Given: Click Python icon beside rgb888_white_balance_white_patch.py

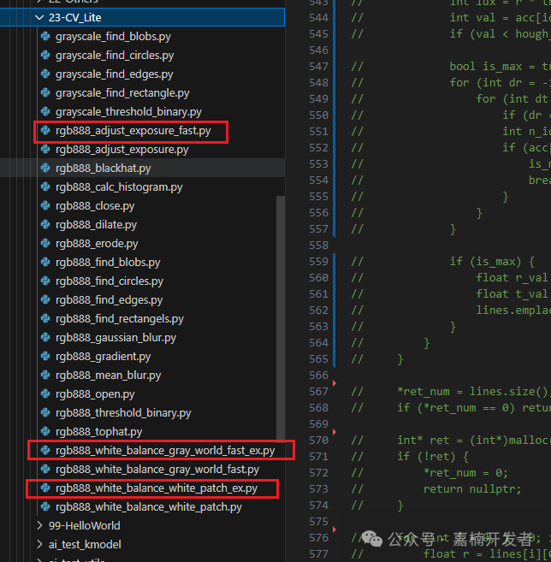Looking at the screenshot, I should [x=45, y=507].
